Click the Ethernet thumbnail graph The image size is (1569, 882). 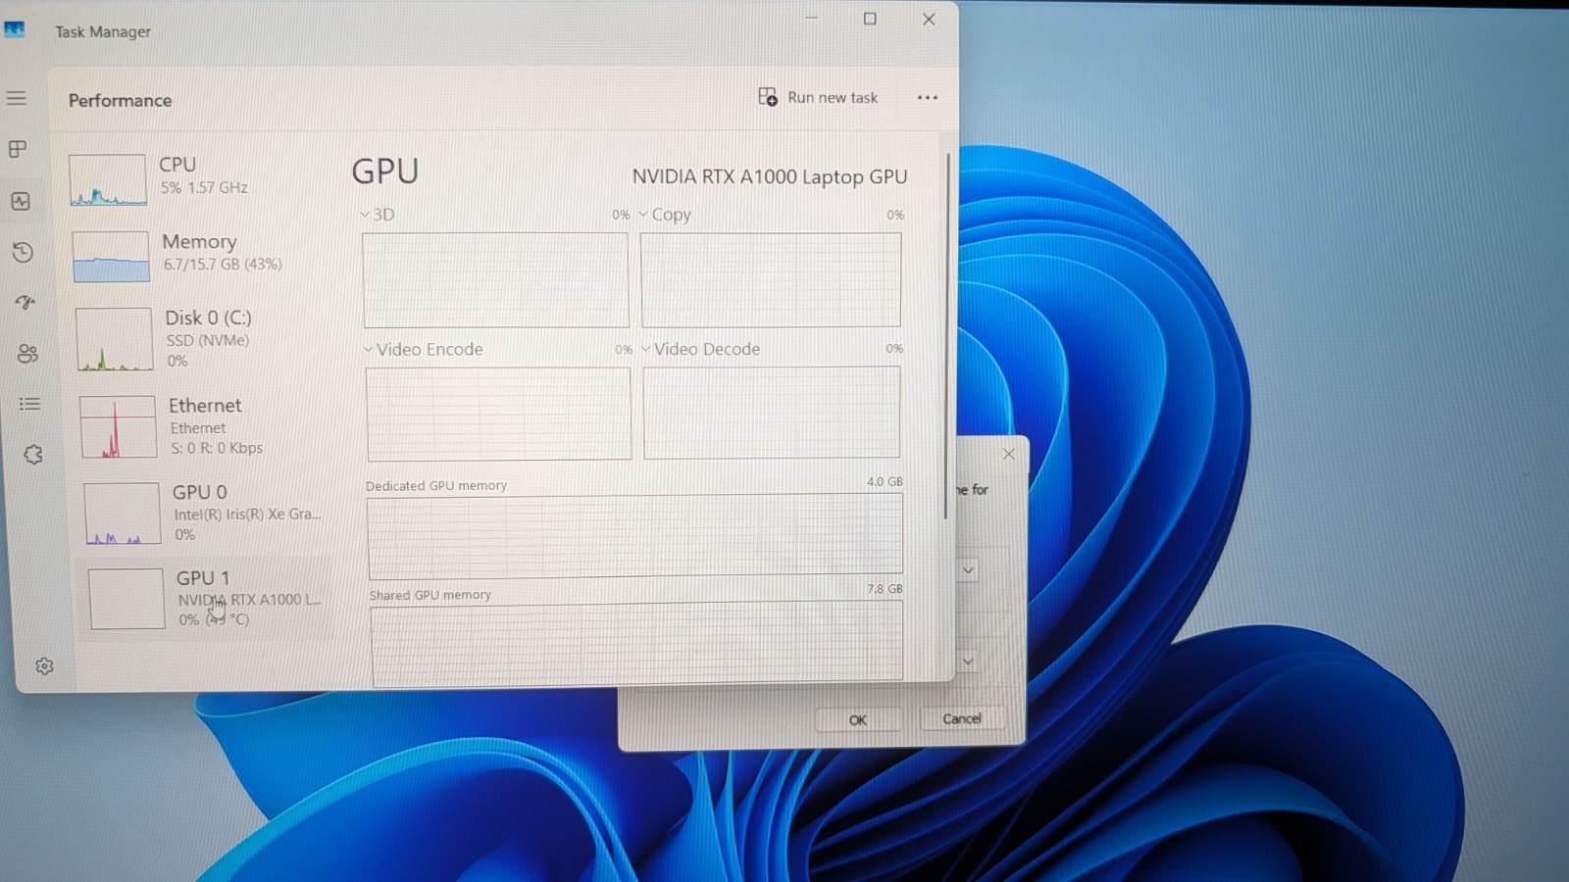[118, 426]
